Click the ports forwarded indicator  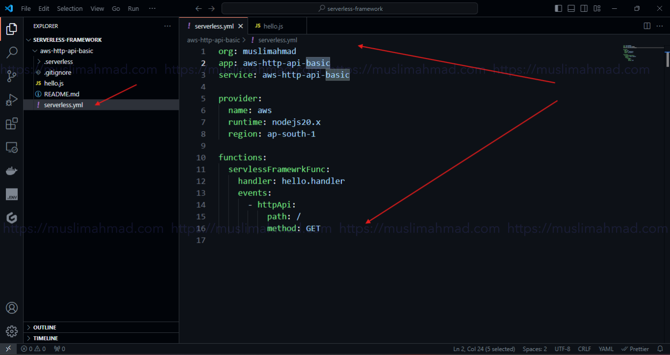pyautogui.click(x=59, y=349)
